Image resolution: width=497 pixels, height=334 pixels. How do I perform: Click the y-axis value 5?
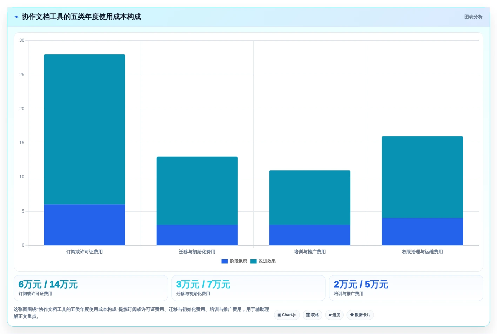click(x=23, y=211)
